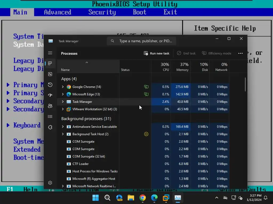
Task: Show hidden icons chevron in system tray
Action: pos(217,198)
